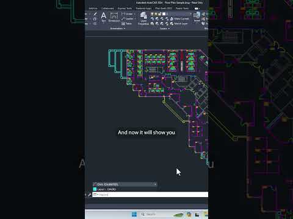The width and height of the screenshot is (293, 219).
Task: Open Layer Properties manager
Action: coord(143,18)
